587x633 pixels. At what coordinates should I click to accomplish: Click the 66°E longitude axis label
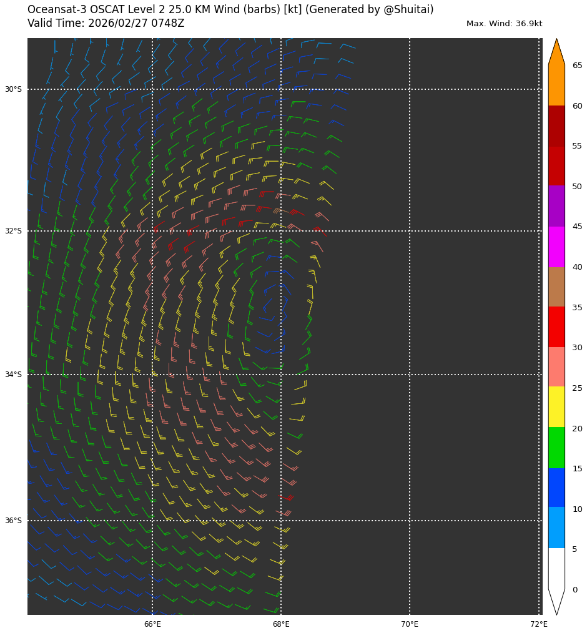click(152, 624)
